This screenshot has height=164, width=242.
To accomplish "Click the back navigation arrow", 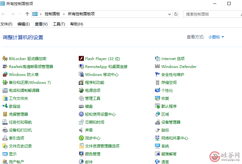I will point(3,14).
